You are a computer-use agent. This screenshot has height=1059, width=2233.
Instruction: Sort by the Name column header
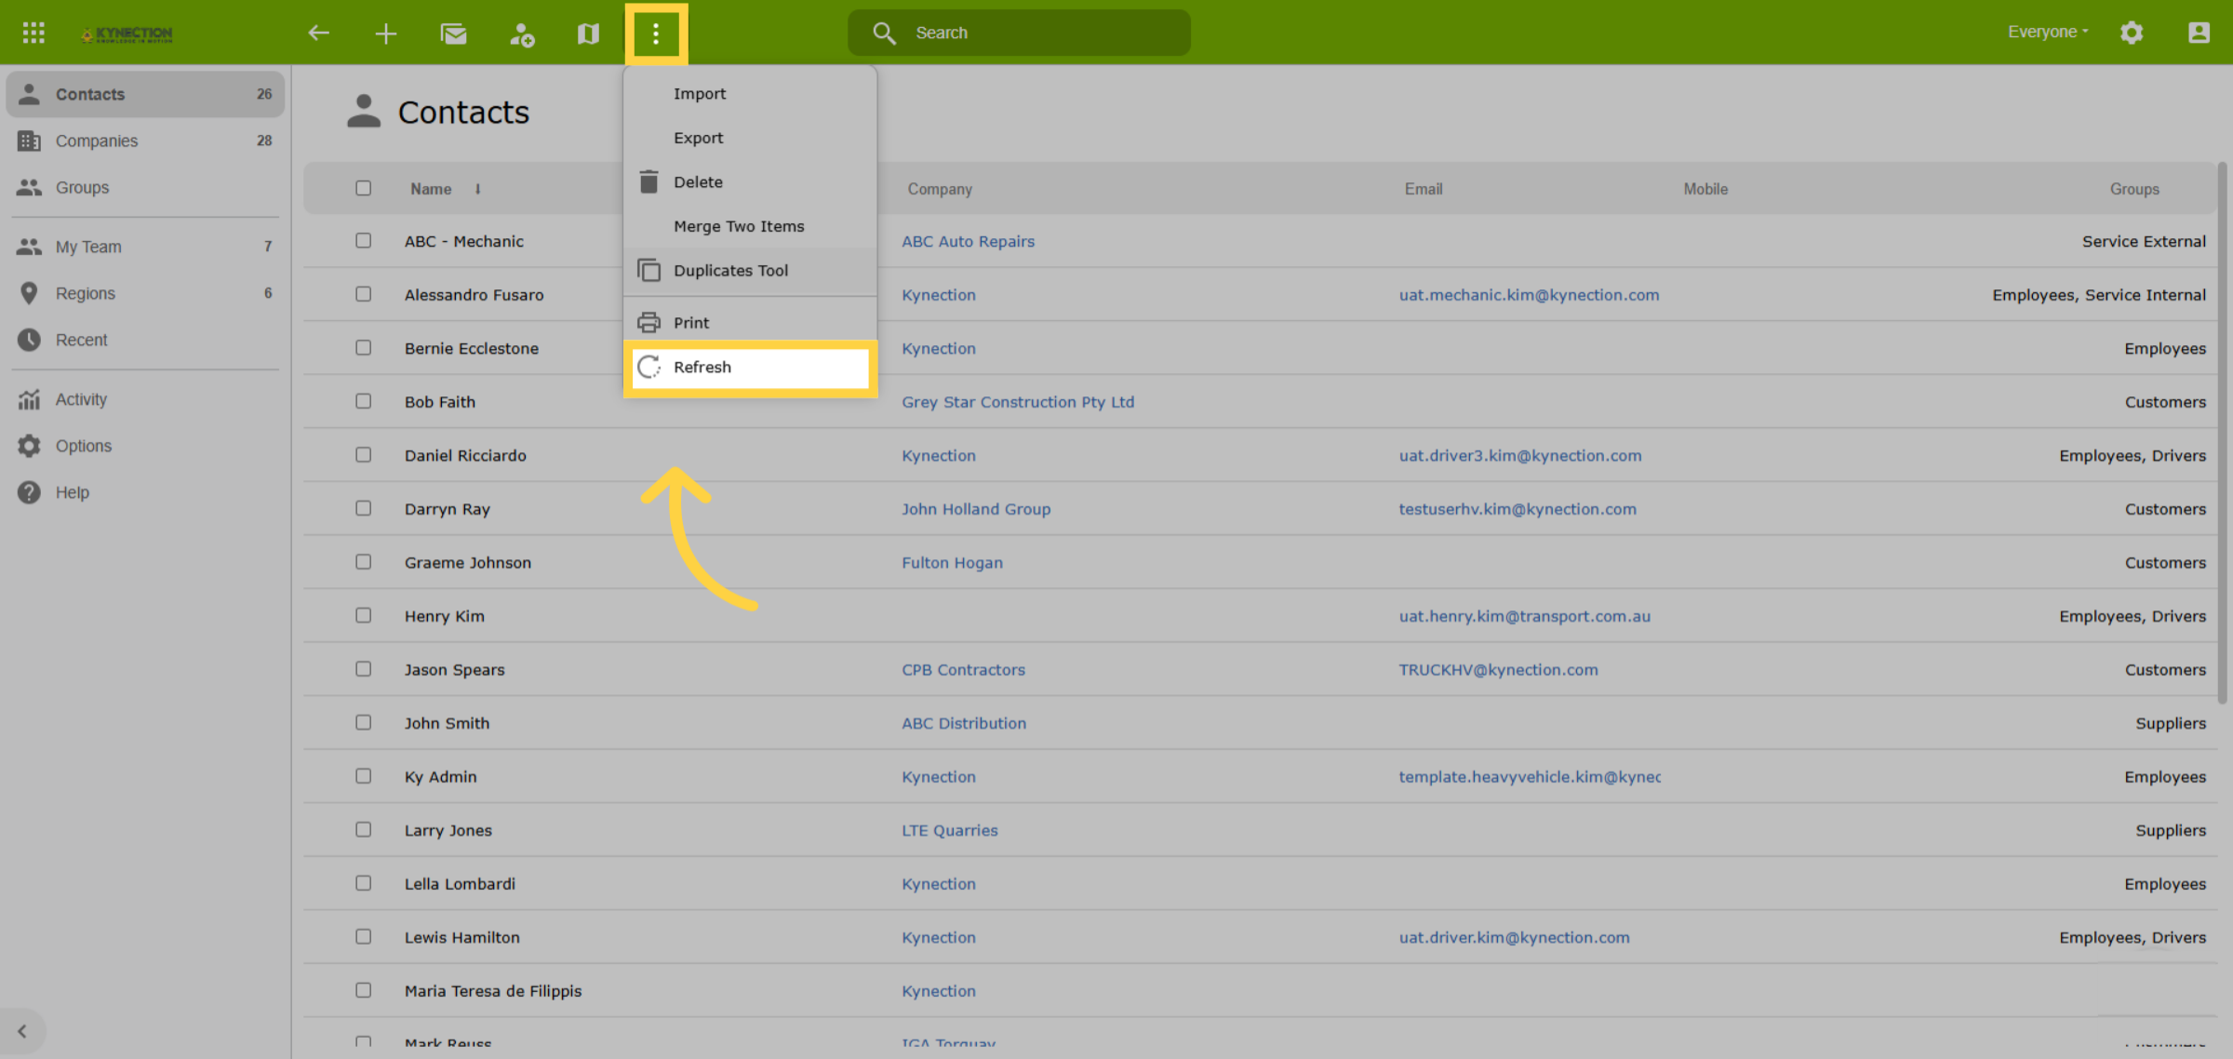click(x=431, y=189)
